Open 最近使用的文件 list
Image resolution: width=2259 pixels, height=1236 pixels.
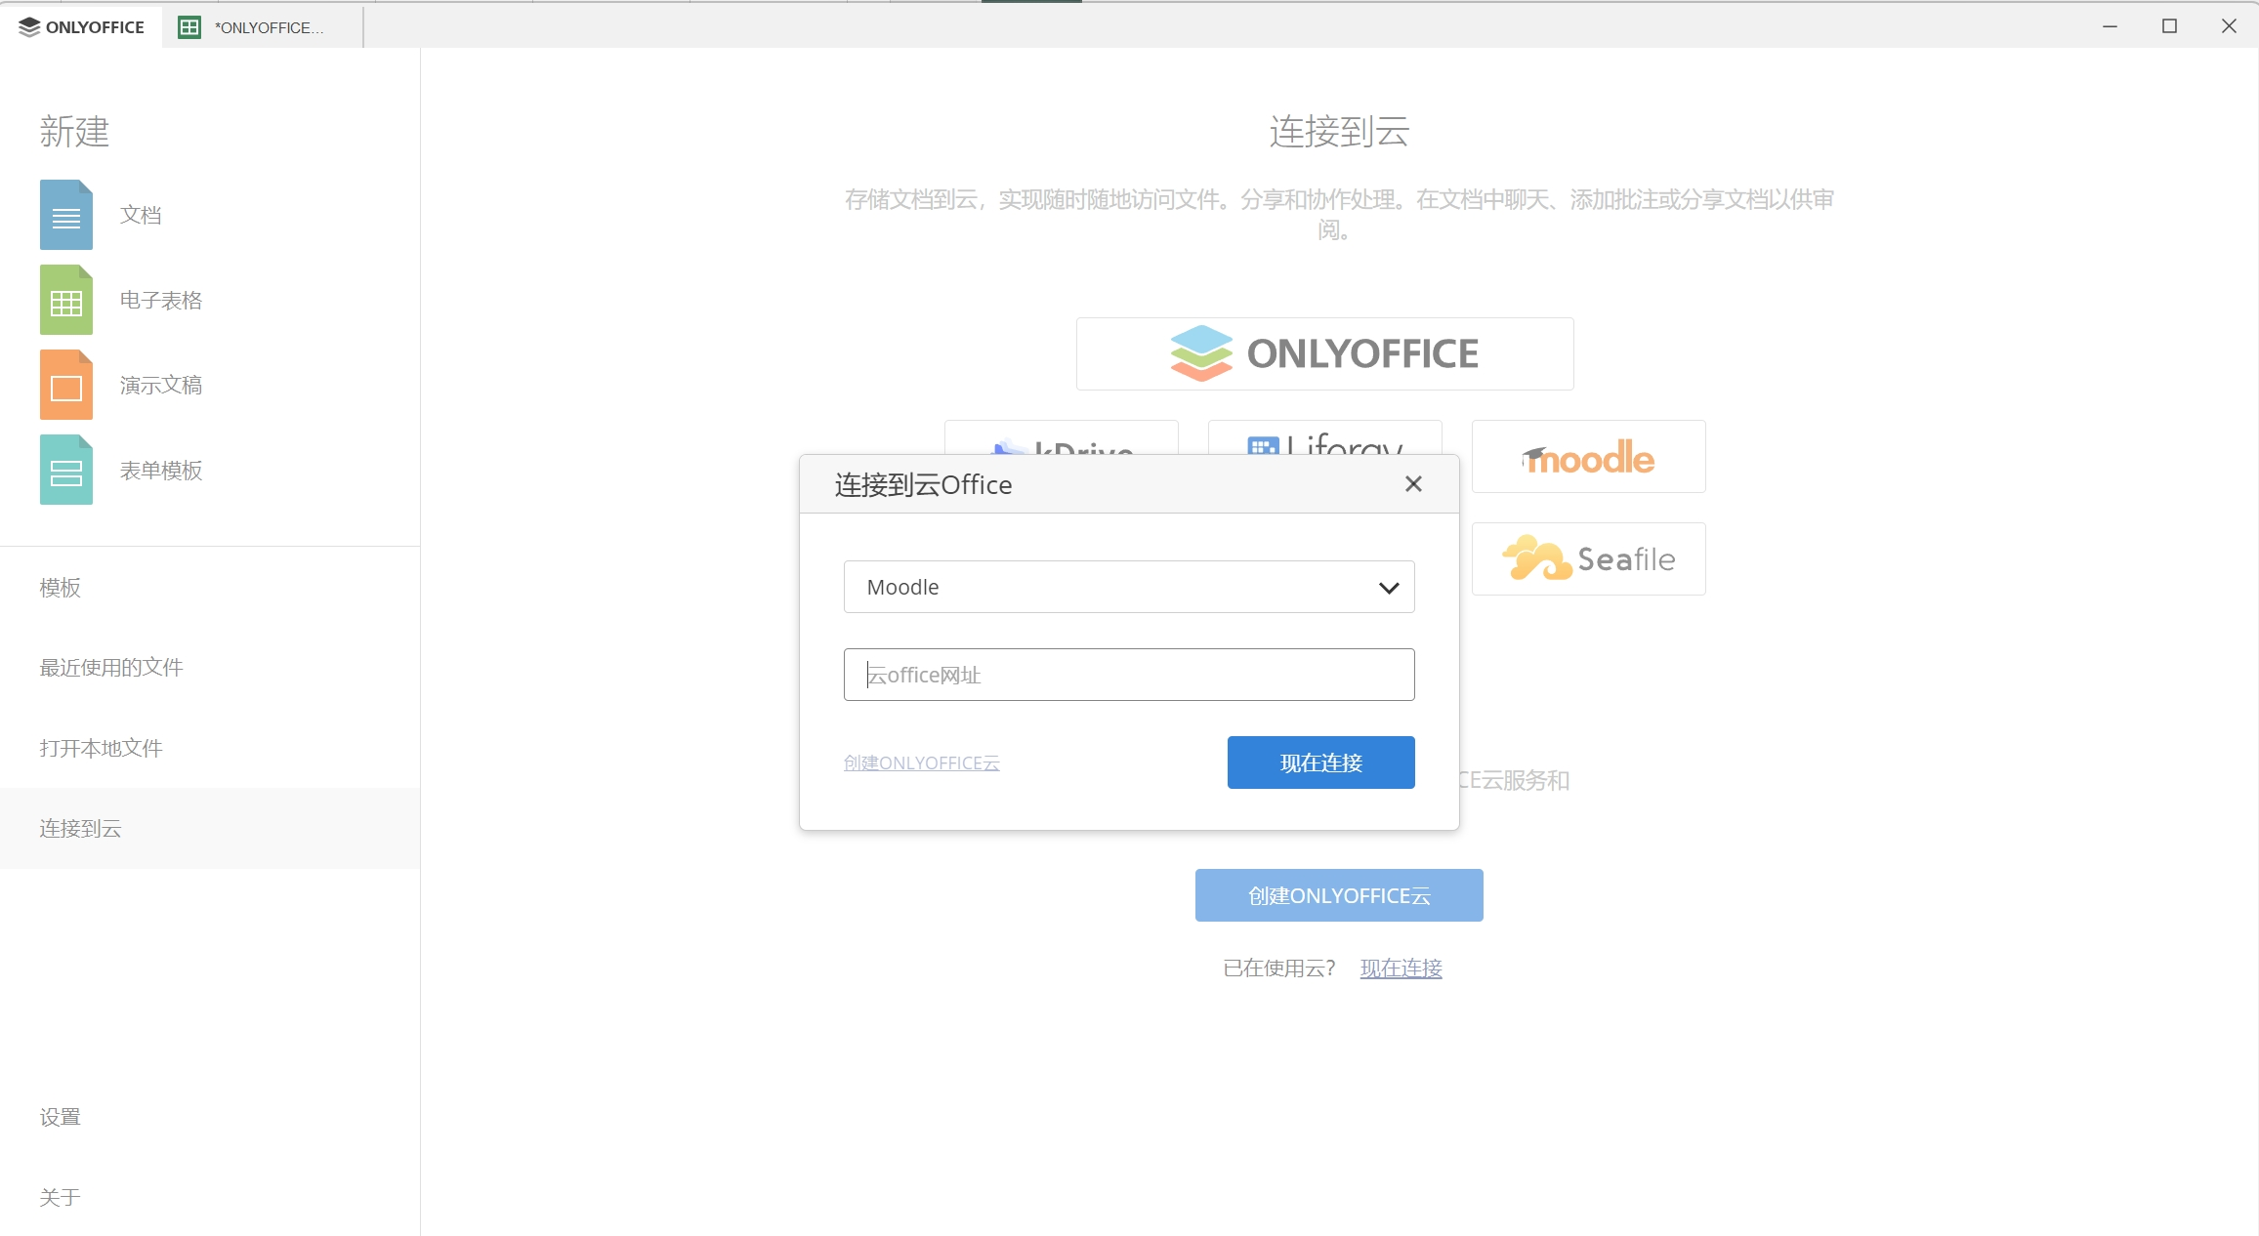(x=210, y=667)
